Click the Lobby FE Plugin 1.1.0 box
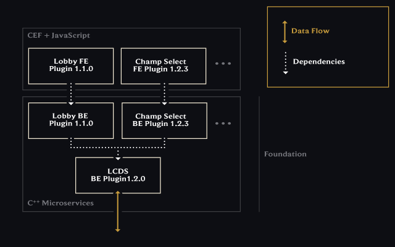 coord(71,65)
